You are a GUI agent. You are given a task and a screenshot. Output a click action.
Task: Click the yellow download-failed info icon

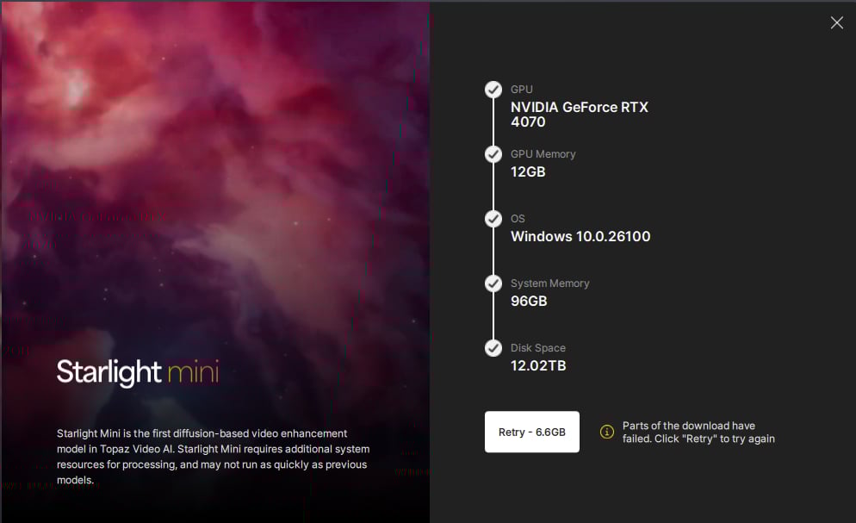click(606, 432)
